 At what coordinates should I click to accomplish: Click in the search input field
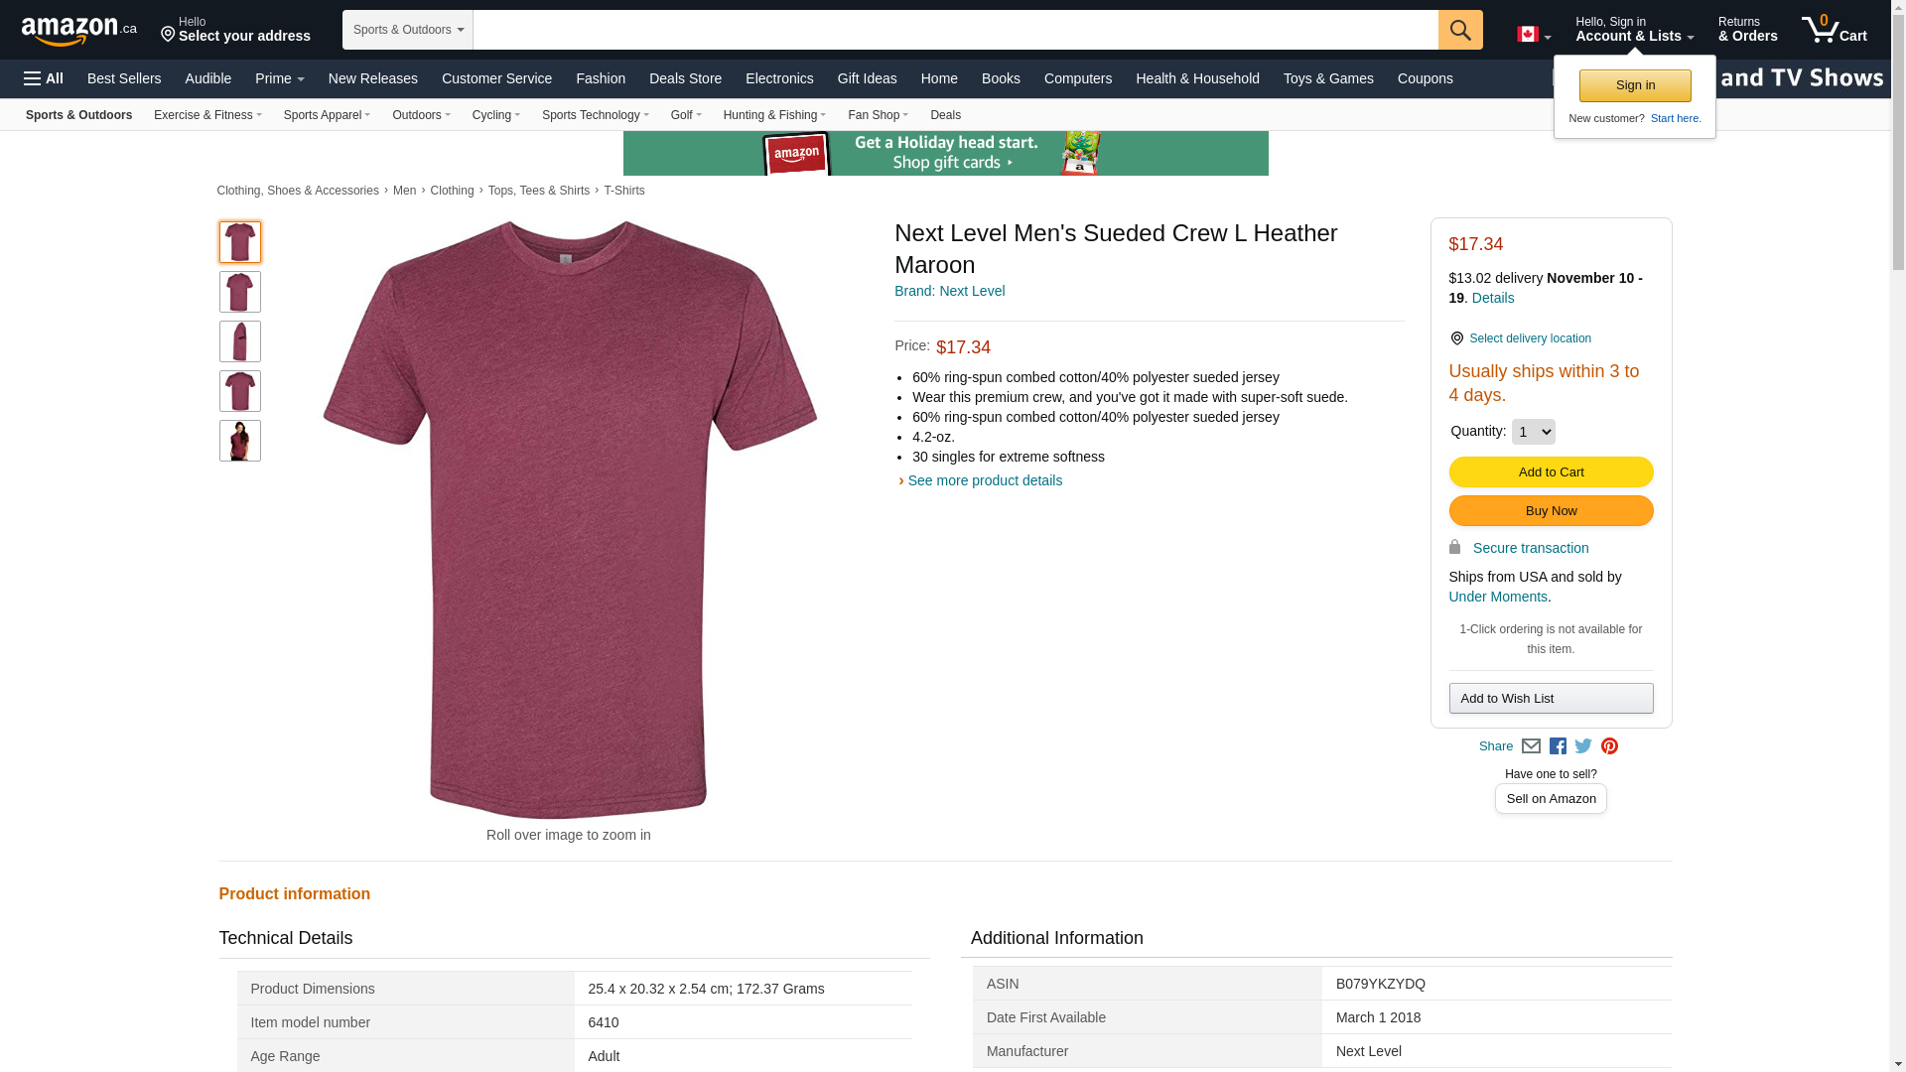click(x=955, y=30)
